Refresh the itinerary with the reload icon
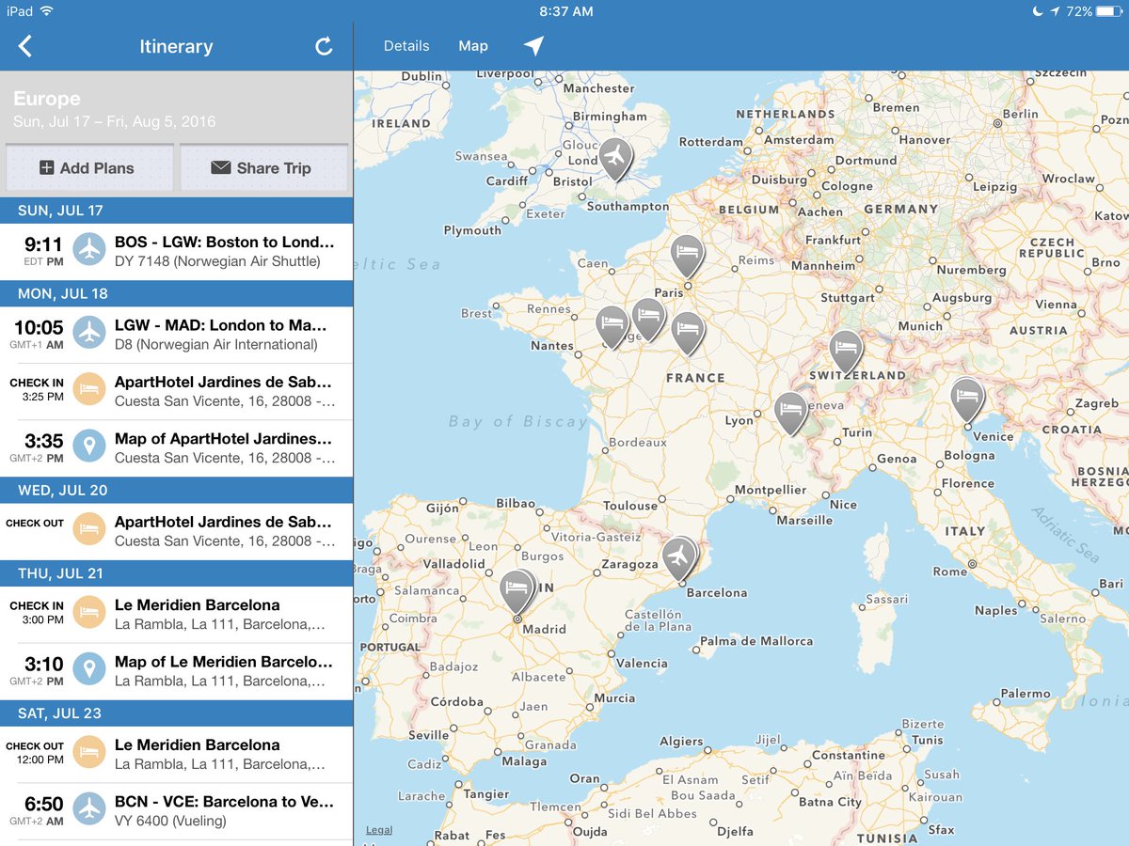 coord(324,46)
